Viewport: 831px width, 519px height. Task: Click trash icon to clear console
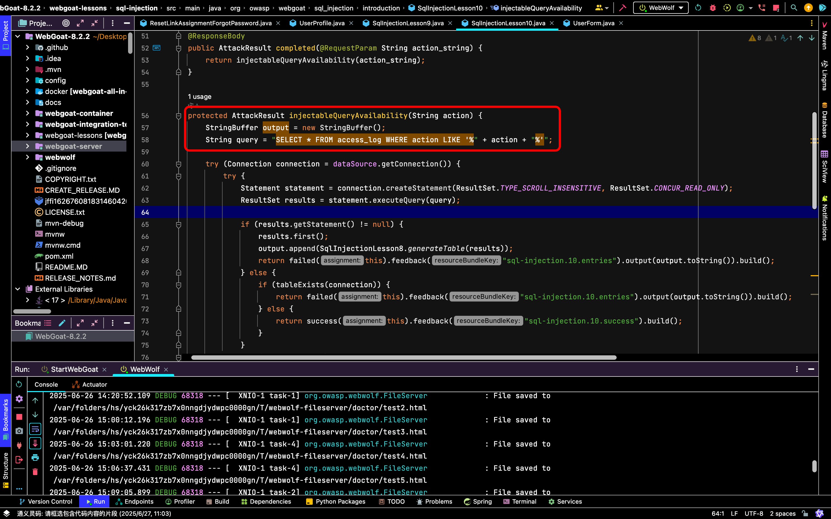(35, 472)
